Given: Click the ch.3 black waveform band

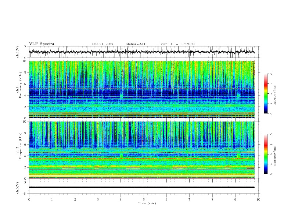Looking at the screenshot, I should 141,187.
